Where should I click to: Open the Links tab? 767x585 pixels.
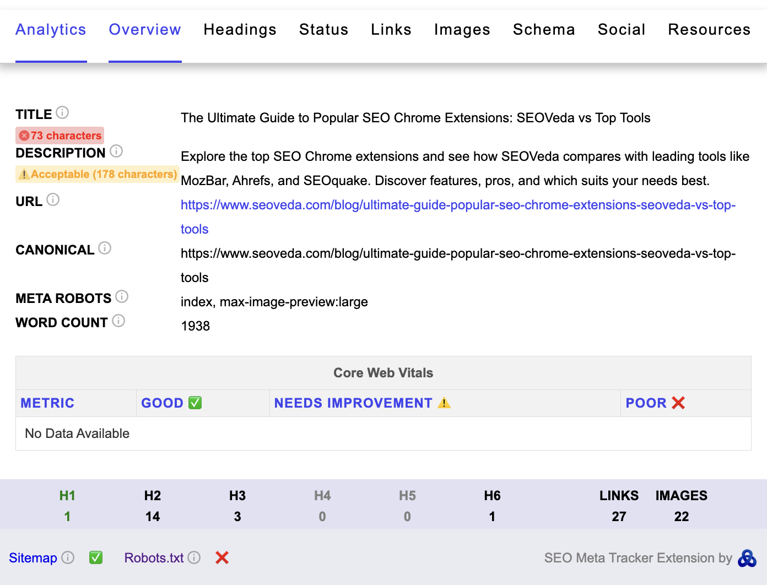pyautogui.click(x=391, y=30)
